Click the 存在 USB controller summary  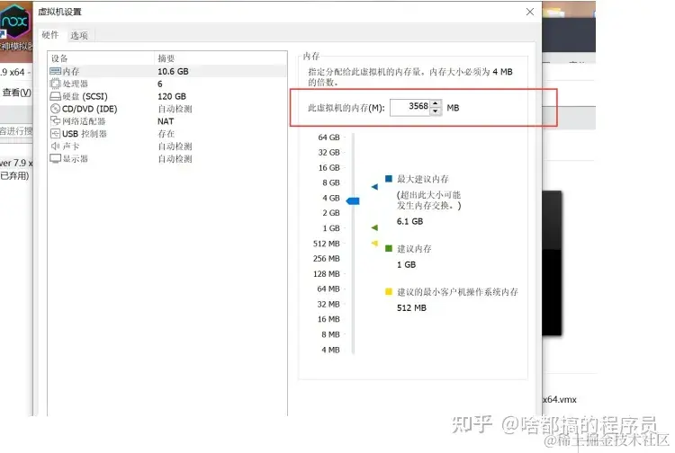(166, 134)
